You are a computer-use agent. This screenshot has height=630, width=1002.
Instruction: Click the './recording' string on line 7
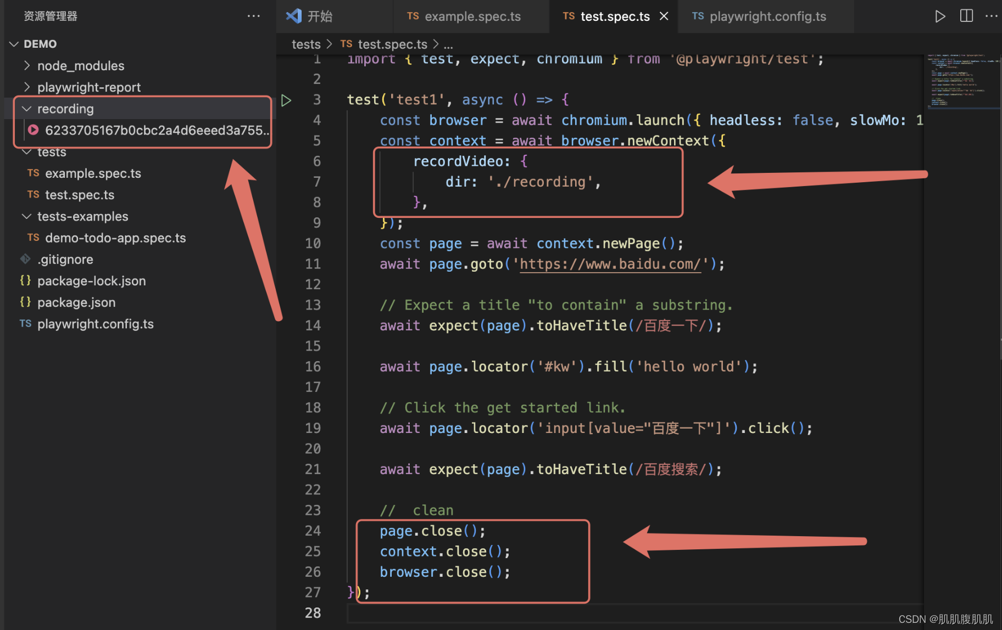541,182
